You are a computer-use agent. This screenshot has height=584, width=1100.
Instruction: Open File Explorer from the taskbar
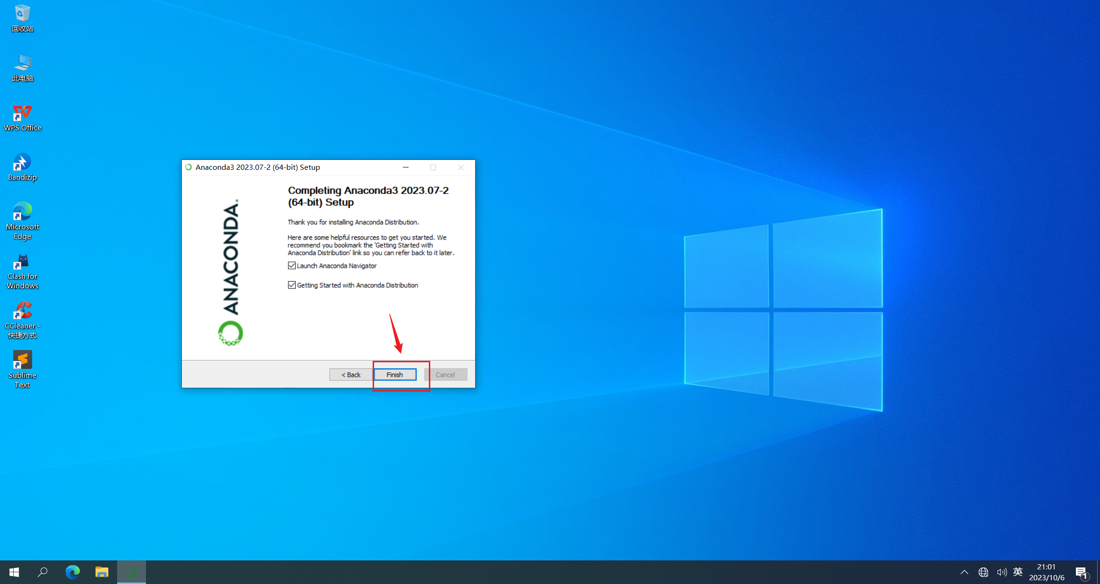pos(102,572)
